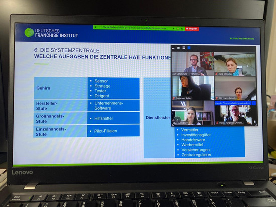276x207 pixels.
Task: Request unmute via the 'Stummschaltung anfordern' button
Action: [x=233, y=103]
